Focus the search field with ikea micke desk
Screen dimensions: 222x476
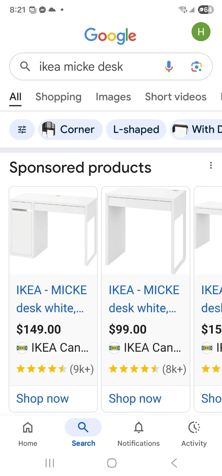(x=92, y=66)
